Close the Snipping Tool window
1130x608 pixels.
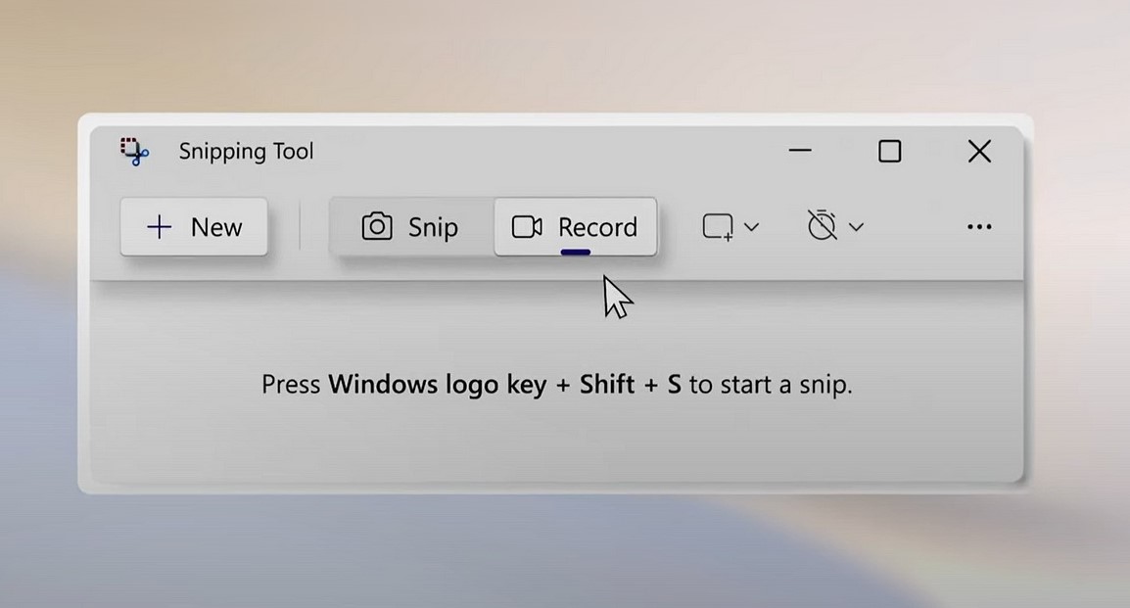click(979, 151)
